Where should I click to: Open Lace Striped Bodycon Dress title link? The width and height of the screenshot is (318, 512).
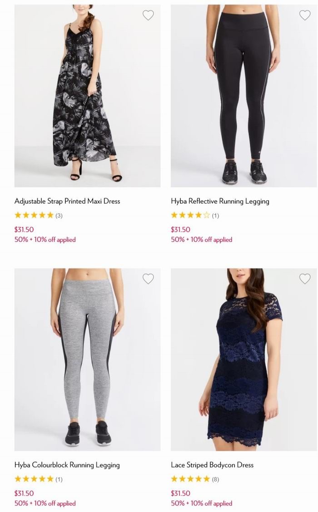click(x=212, y=465)
